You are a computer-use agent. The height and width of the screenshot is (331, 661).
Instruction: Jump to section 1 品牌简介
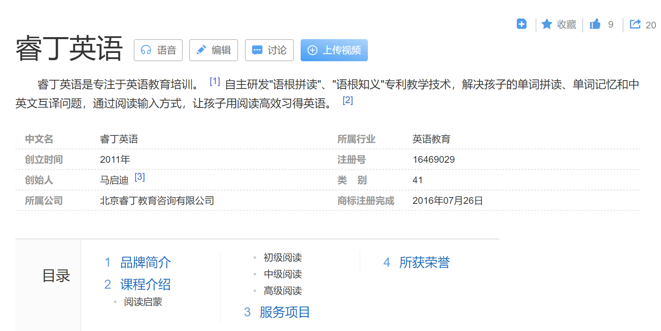point(145,262)
